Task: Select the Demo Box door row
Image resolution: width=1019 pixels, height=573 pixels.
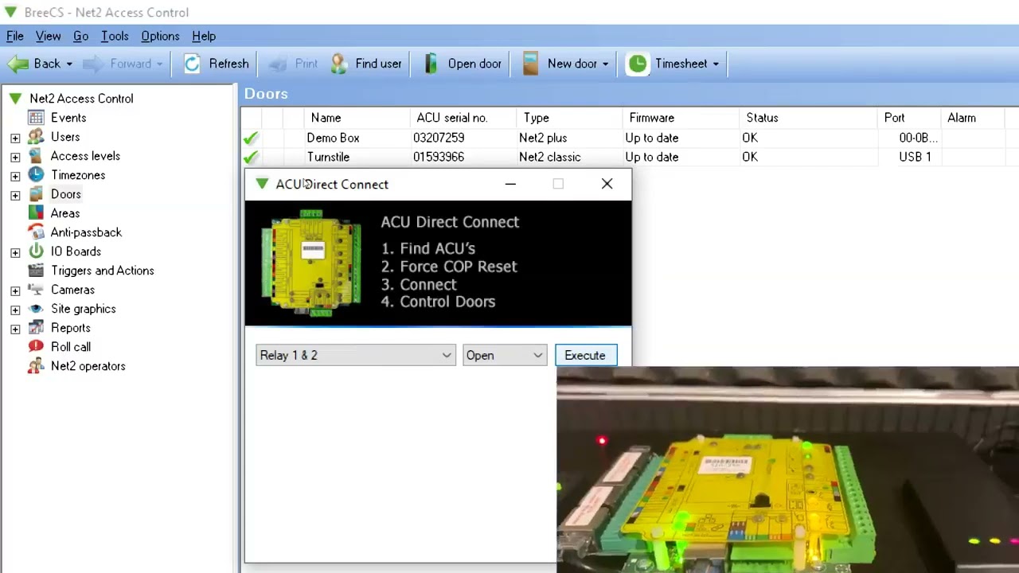Action: [x=630, y=138]
